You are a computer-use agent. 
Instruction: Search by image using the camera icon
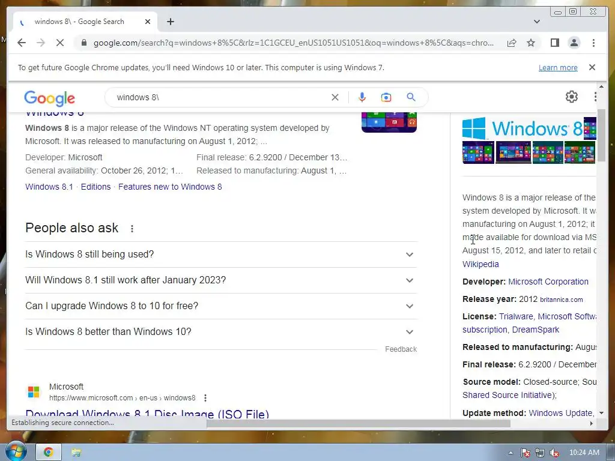(386, 97)
